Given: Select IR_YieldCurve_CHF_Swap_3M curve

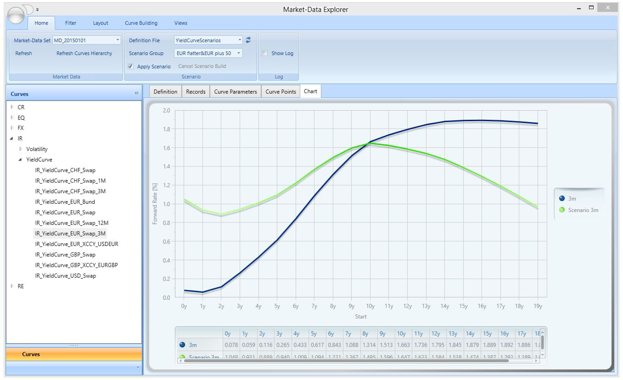Looking at the screenshot, I should coord(70,191).
